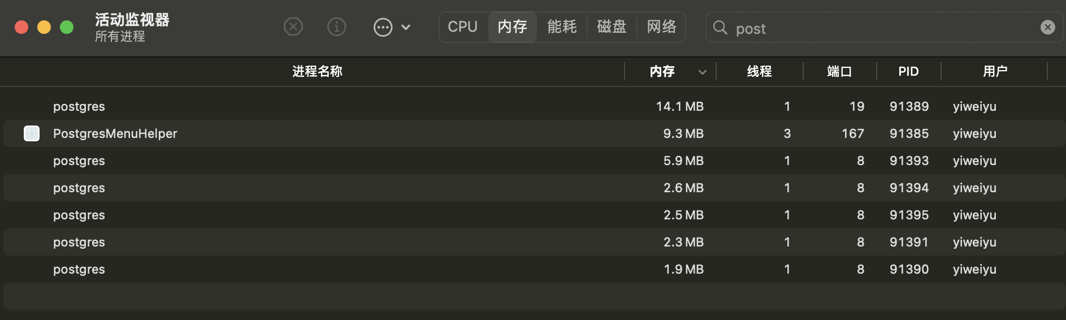This screenshot has width=1066, height=320.
Task: Open the 网络 tab
Action: click(x=661, y=27)
